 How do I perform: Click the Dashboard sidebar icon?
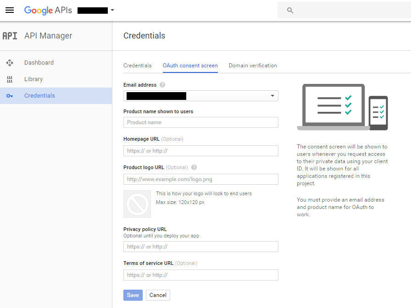10,63
